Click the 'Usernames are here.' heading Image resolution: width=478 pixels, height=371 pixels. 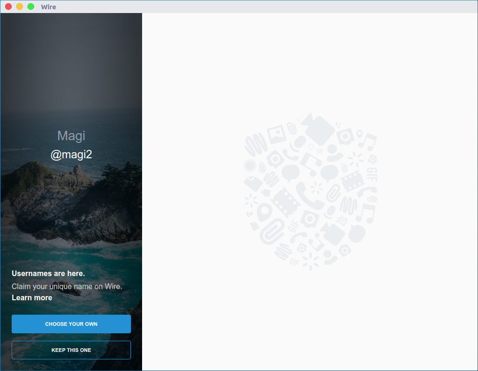pos(48,274)
